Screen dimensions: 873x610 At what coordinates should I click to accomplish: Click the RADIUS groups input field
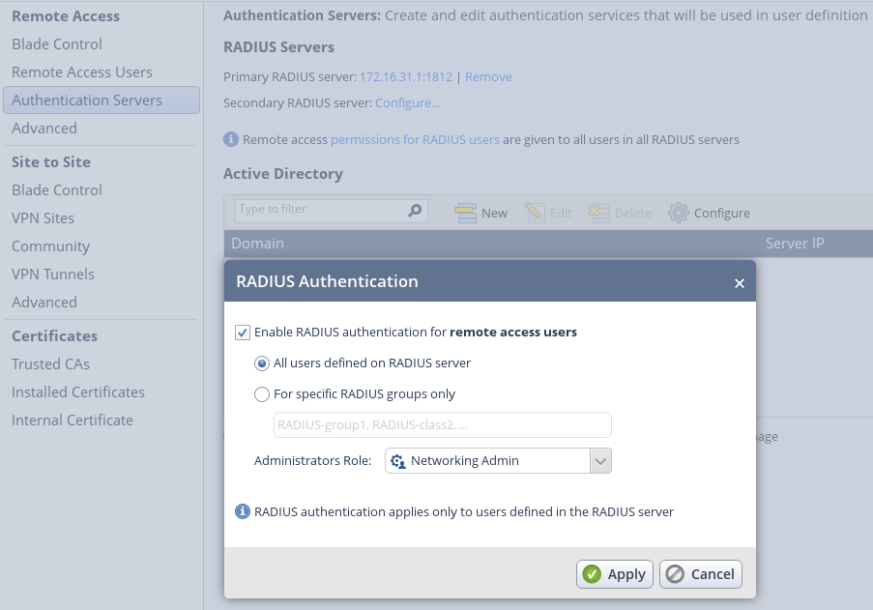(x=443, y=425)
